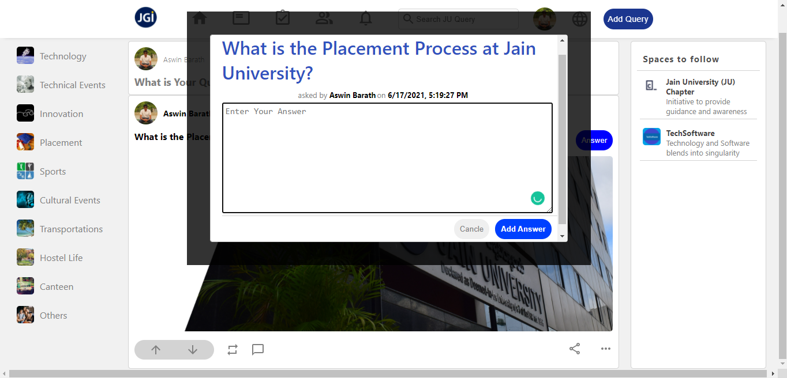Click 'Aswin Barath' name in dialog
Viewport: 787px width, 378px height.
tap(353, 95)
